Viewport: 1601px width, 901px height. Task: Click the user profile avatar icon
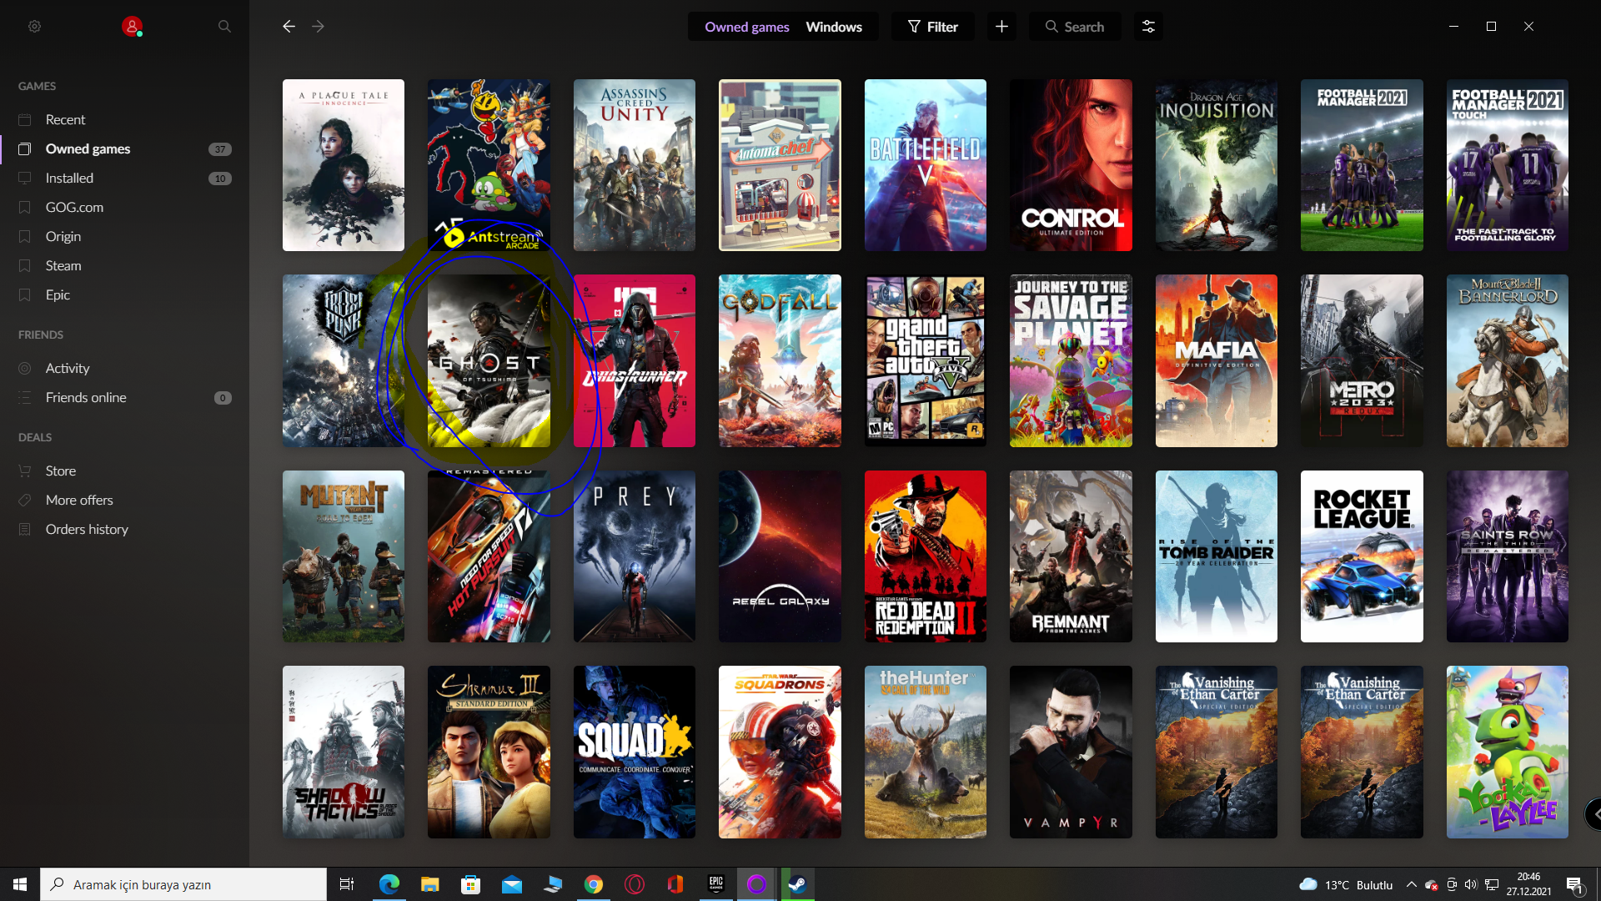tap(132, 27)
